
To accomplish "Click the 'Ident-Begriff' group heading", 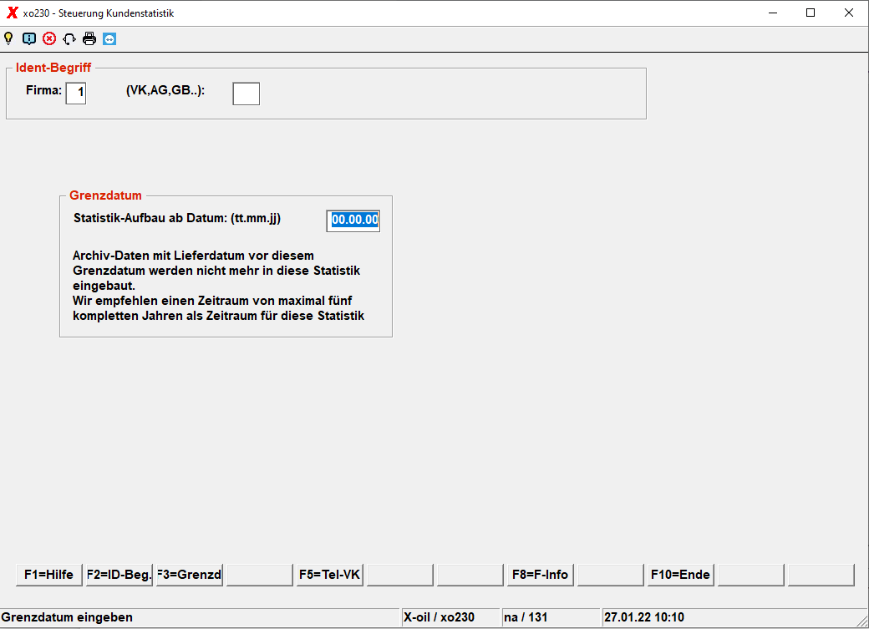I will pyautogui.click(x=53, y=68).
